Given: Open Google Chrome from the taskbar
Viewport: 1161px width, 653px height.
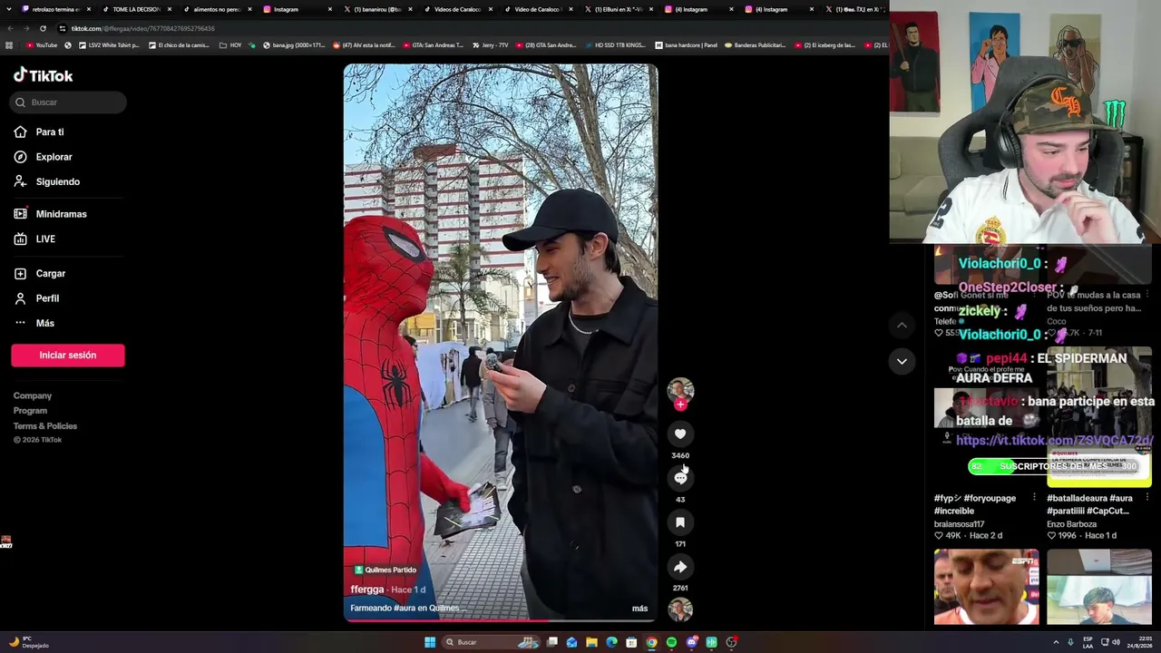Looking at the screenshot, I should (x=651, y=642).
